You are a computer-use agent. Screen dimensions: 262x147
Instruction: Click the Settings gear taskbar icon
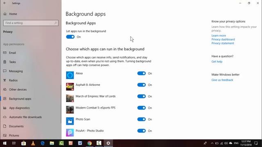108,143
